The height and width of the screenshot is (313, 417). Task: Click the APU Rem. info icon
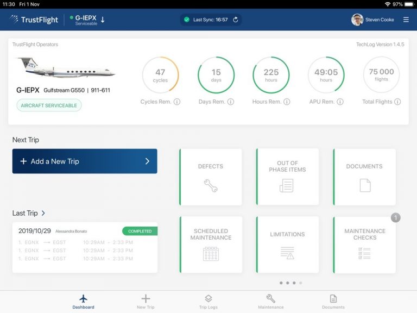(340, 102)
